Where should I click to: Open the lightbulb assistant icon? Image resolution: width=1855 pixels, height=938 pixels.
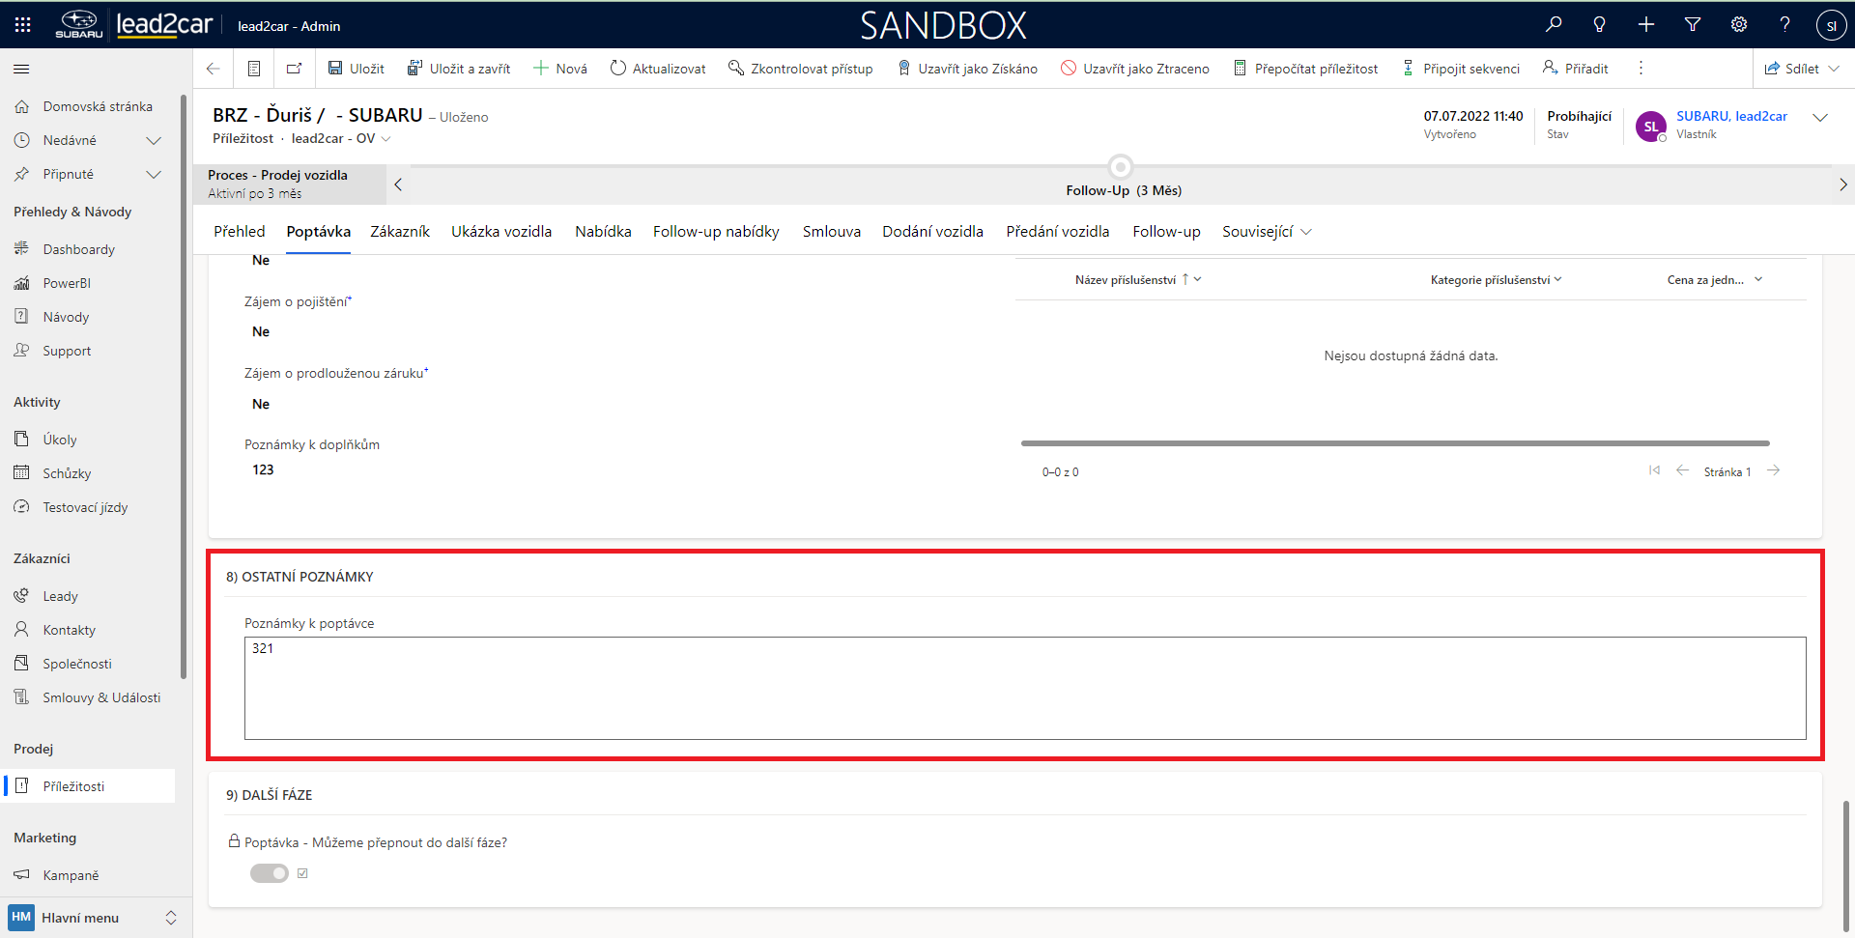coord(1600,25)
